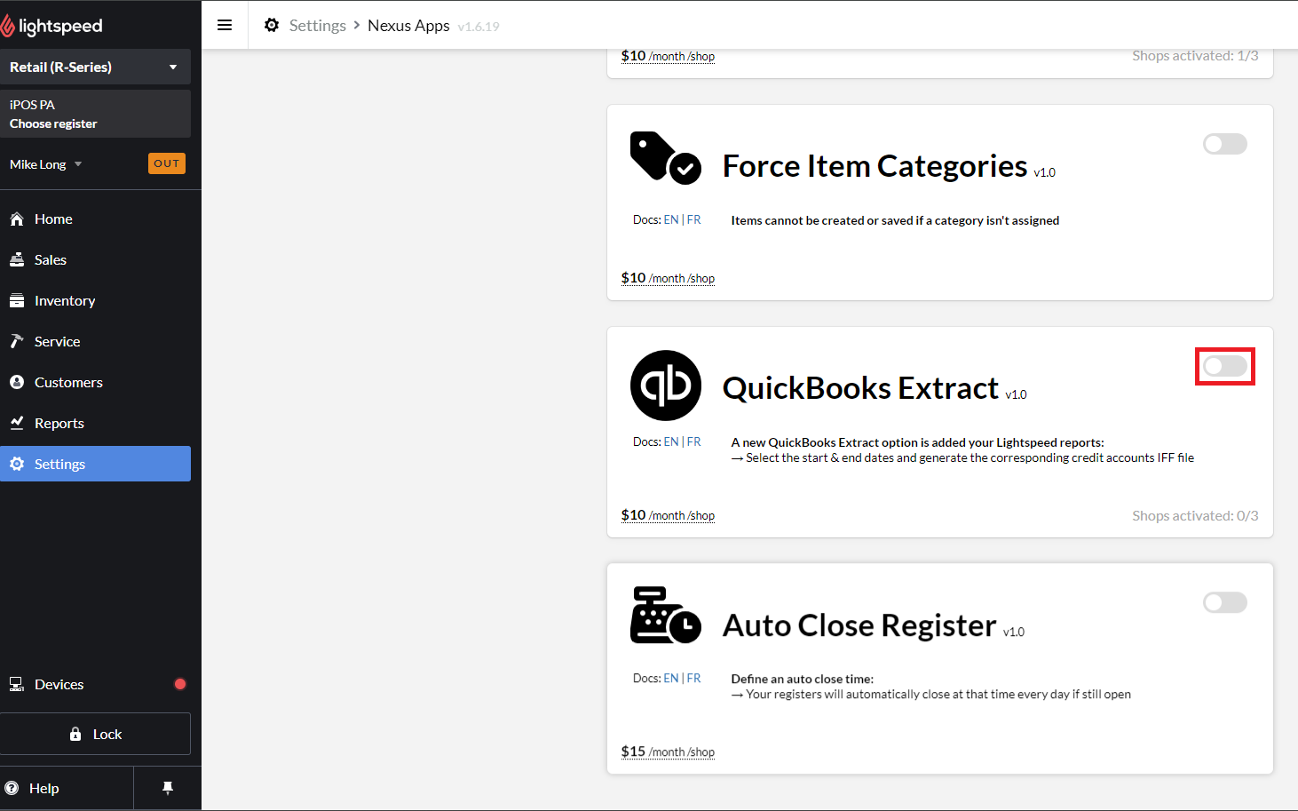Click the QuickBooks logo icon
Image resolution: width=1298 pixels, height=811 pixels.
[666, 386]
